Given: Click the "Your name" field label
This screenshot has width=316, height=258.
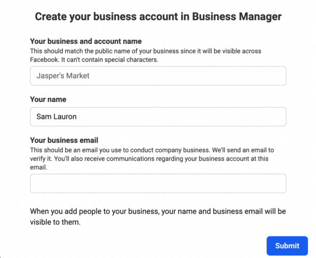Looking at the screenshot, I should [x=48, y=99].
